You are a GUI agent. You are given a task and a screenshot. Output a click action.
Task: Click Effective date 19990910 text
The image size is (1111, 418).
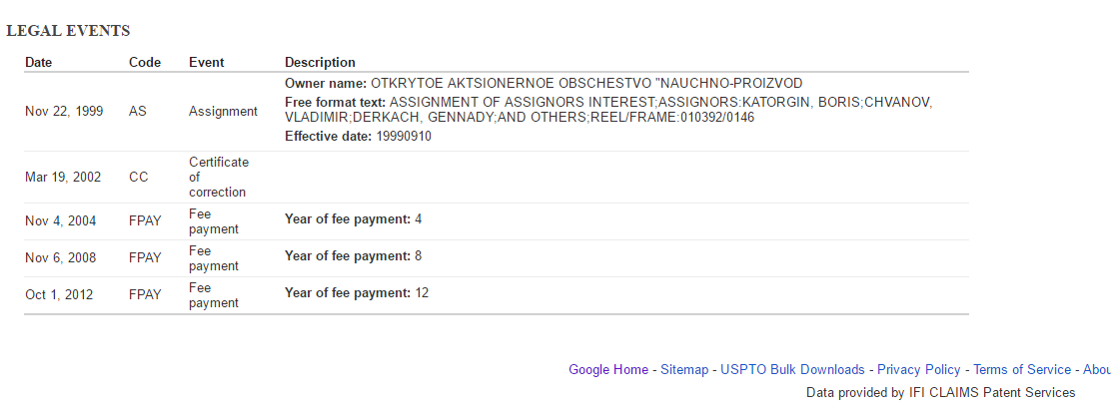[x=358, y=137]
